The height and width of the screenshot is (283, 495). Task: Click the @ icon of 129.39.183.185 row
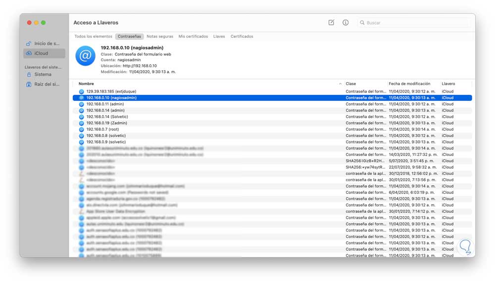click(x=82, y=92)
